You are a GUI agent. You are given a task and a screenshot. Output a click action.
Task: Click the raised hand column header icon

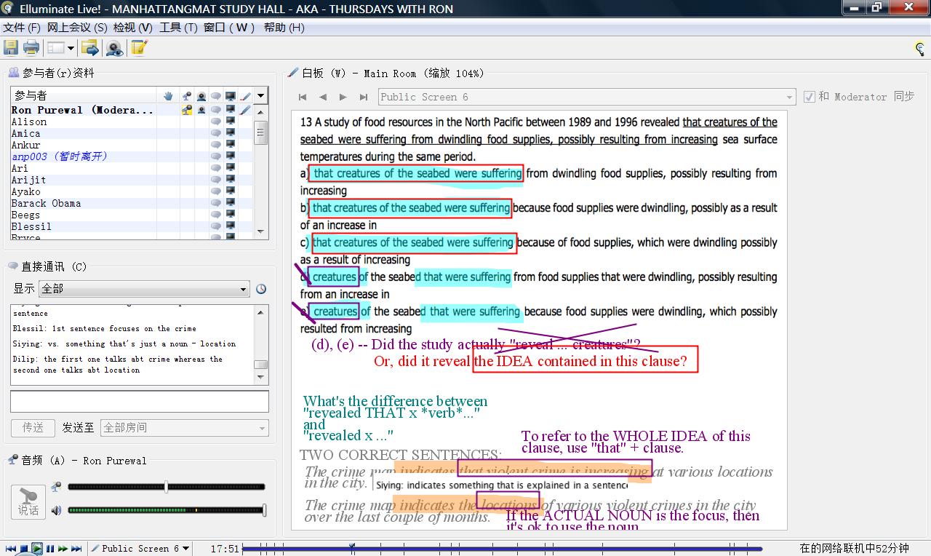(x=169, y=96)
